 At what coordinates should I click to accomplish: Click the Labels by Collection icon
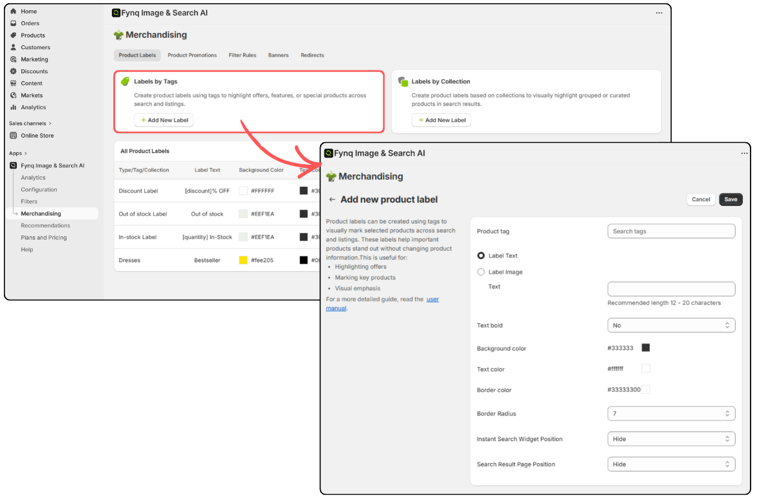pyautogui.click(x=403, y=81)
